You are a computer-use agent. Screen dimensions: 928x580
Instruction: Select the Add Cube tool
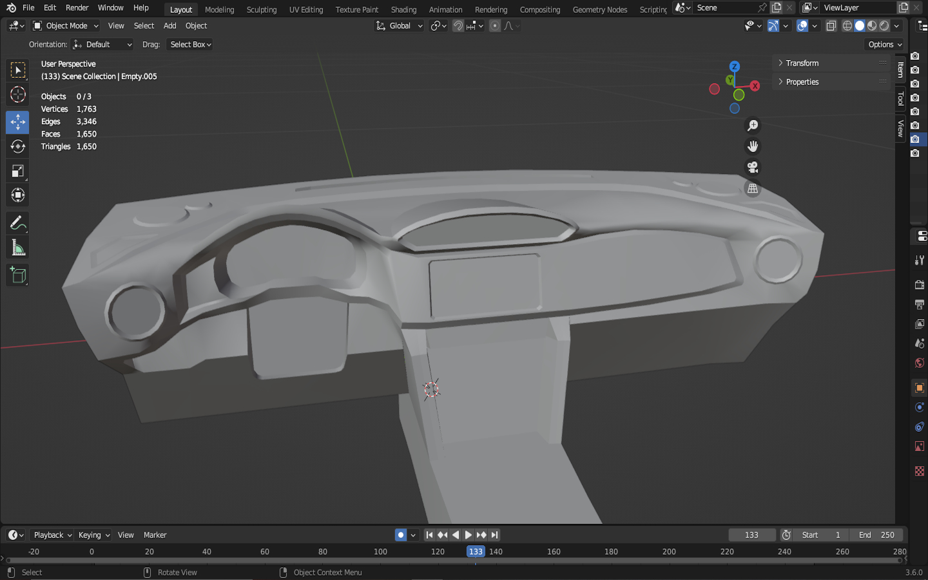click(x=17, y=275)
